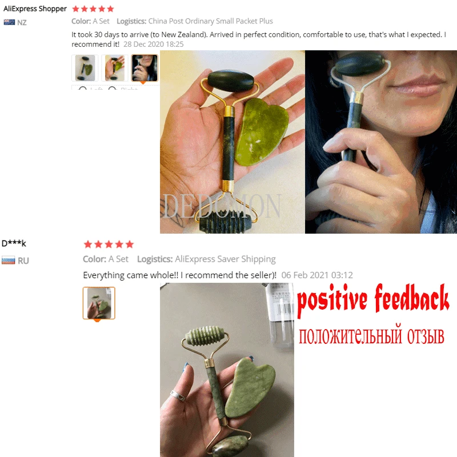Open the large photo of palm holding jade set
Screen dimensions: 457x457
[232, 142]
